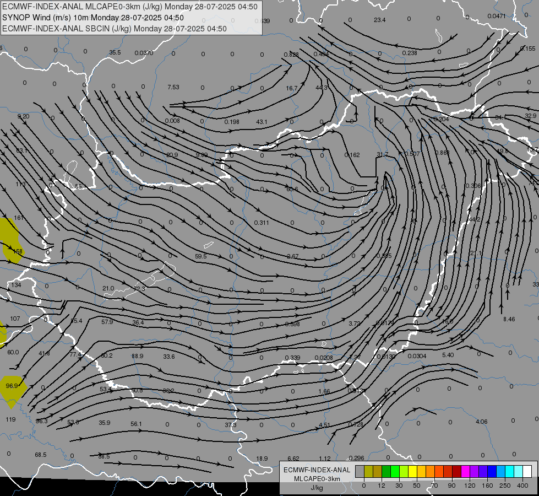Click the map value 0.008
539x496 pixels.
(172, 121)
